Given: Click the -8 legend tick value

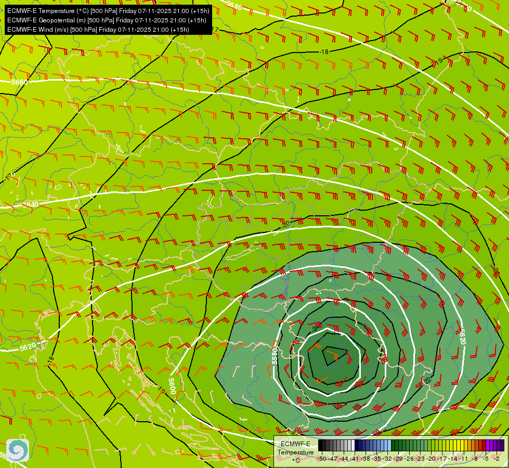Looking at the screenshot, I should (475, 459).
